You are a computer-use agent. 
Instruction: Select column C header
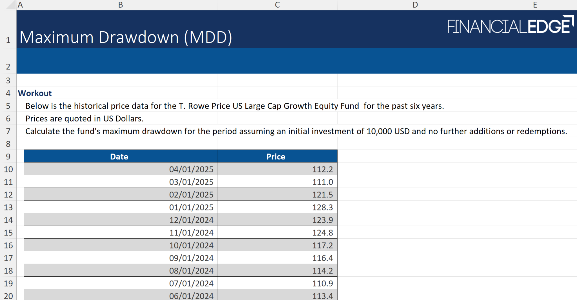(x=277, y=5)
